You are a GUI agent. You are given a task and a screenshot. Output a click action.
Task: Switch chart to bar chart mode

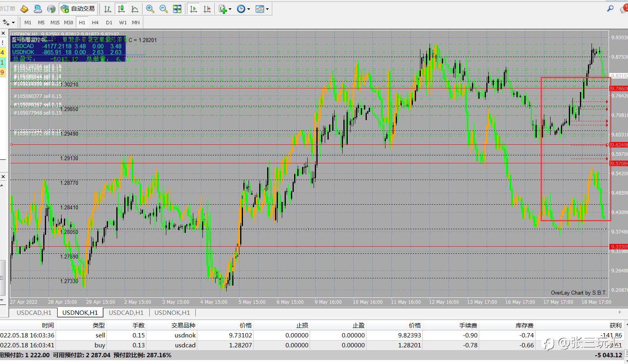tap(108, 9)
